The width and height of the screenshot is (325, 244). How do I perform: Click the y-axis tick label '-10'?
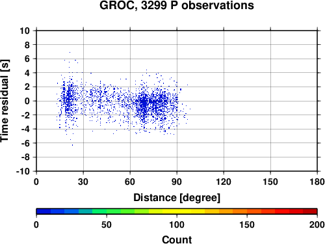coord(23,171)
